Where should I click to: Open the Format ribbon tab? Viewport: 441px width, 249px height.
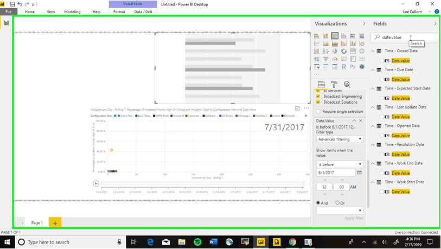(119, 12)
